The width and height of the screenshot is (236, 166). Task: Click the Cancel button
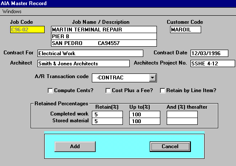coord(170,146)
